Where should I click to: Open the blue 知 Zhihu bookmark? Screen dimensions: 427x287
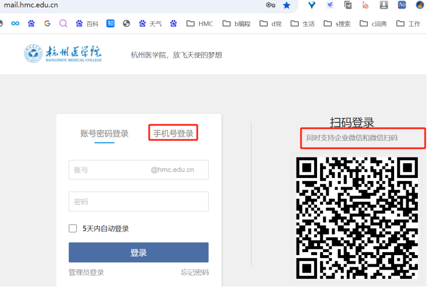110,24
